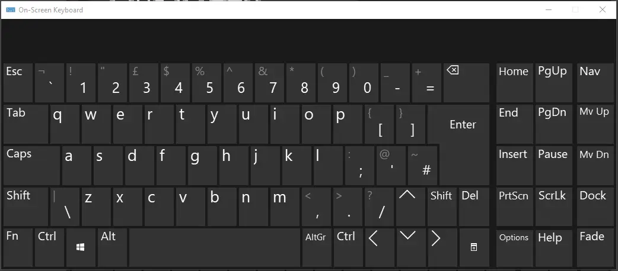The image size is (618, 271).
Task: Click the up arrow key
Action: (410, 207)
